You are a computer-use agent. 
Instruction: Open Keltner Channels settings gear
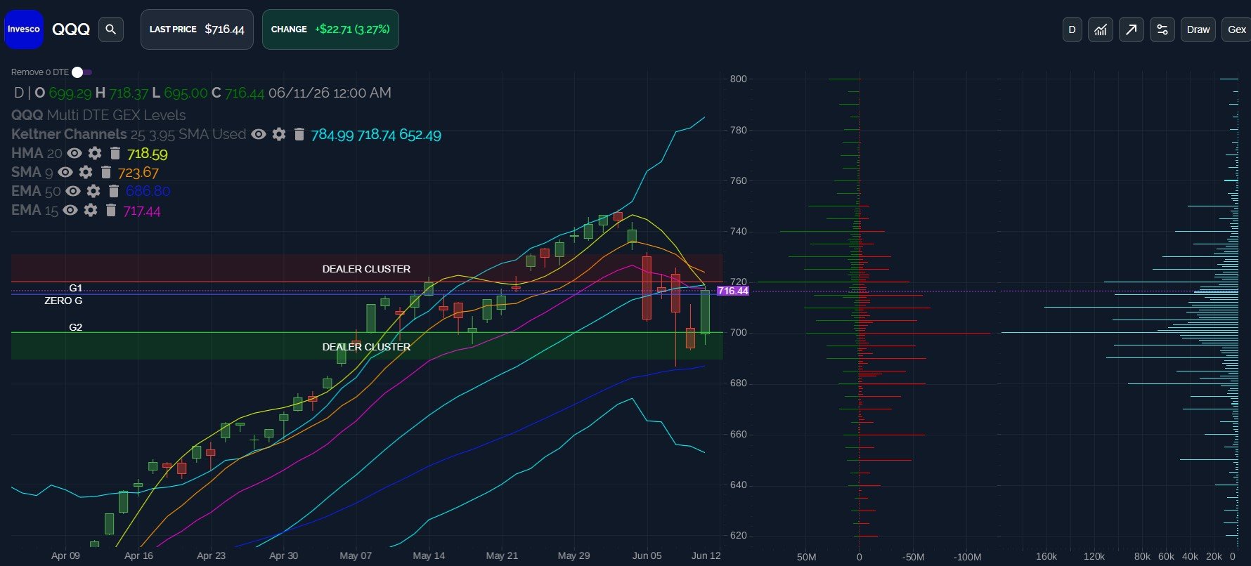279,134
